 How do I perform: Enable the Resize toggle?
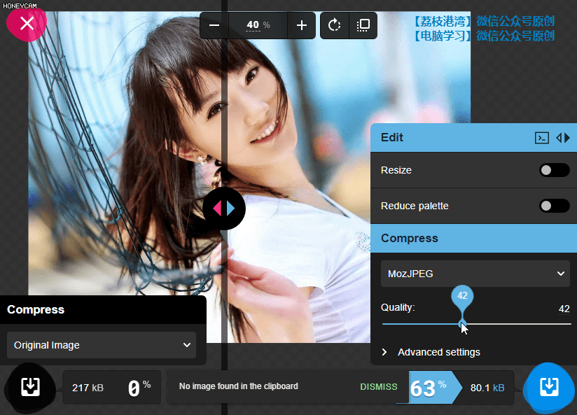tap(554, 170)
